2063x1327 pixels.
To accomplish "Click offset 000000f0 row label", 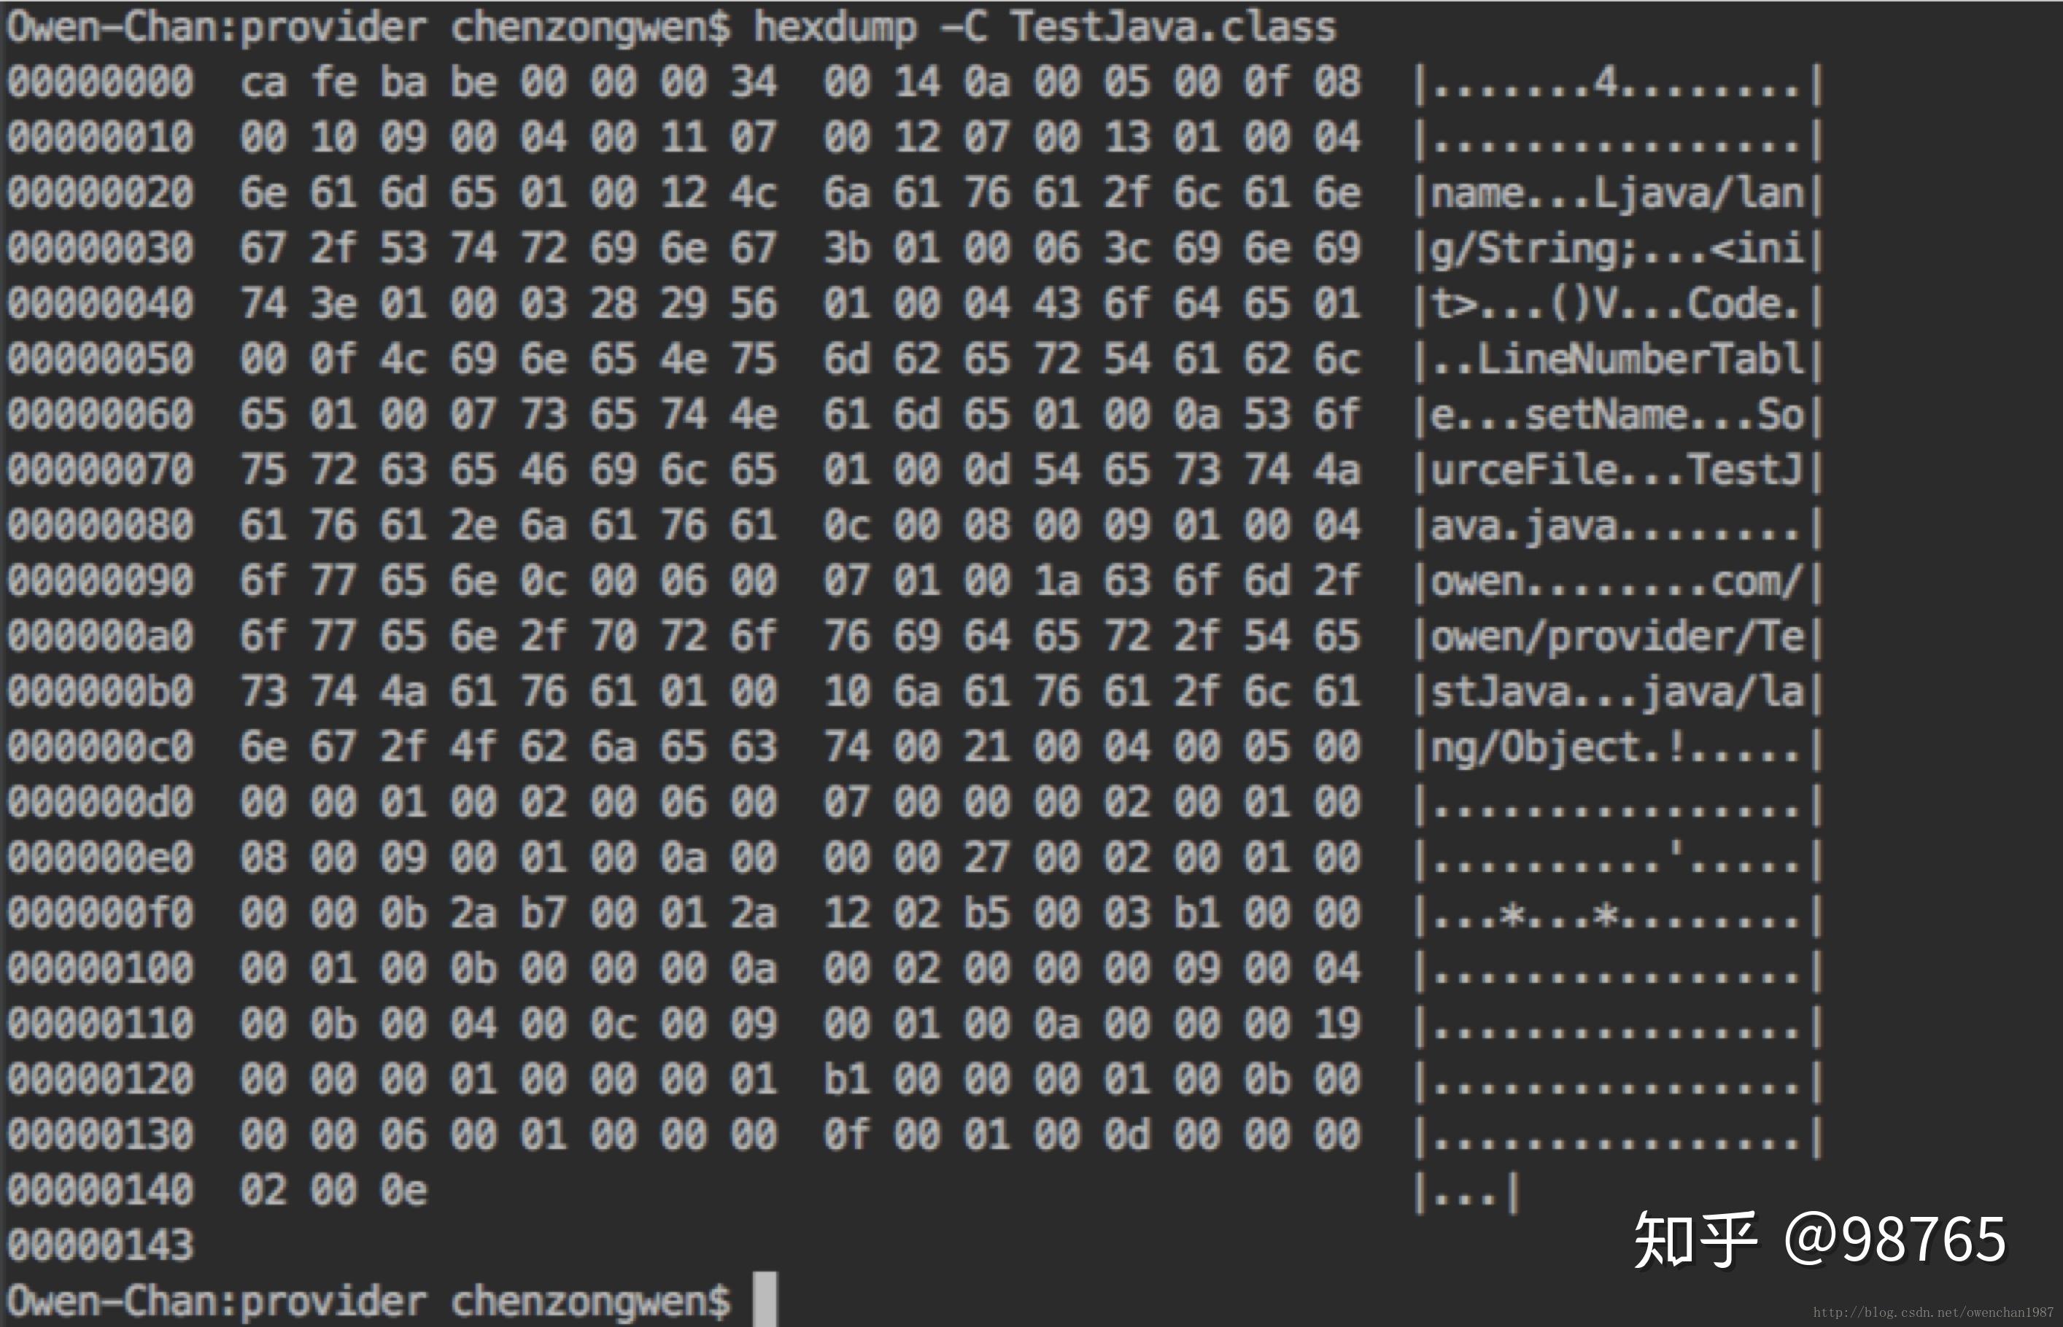I will [101, 914].
